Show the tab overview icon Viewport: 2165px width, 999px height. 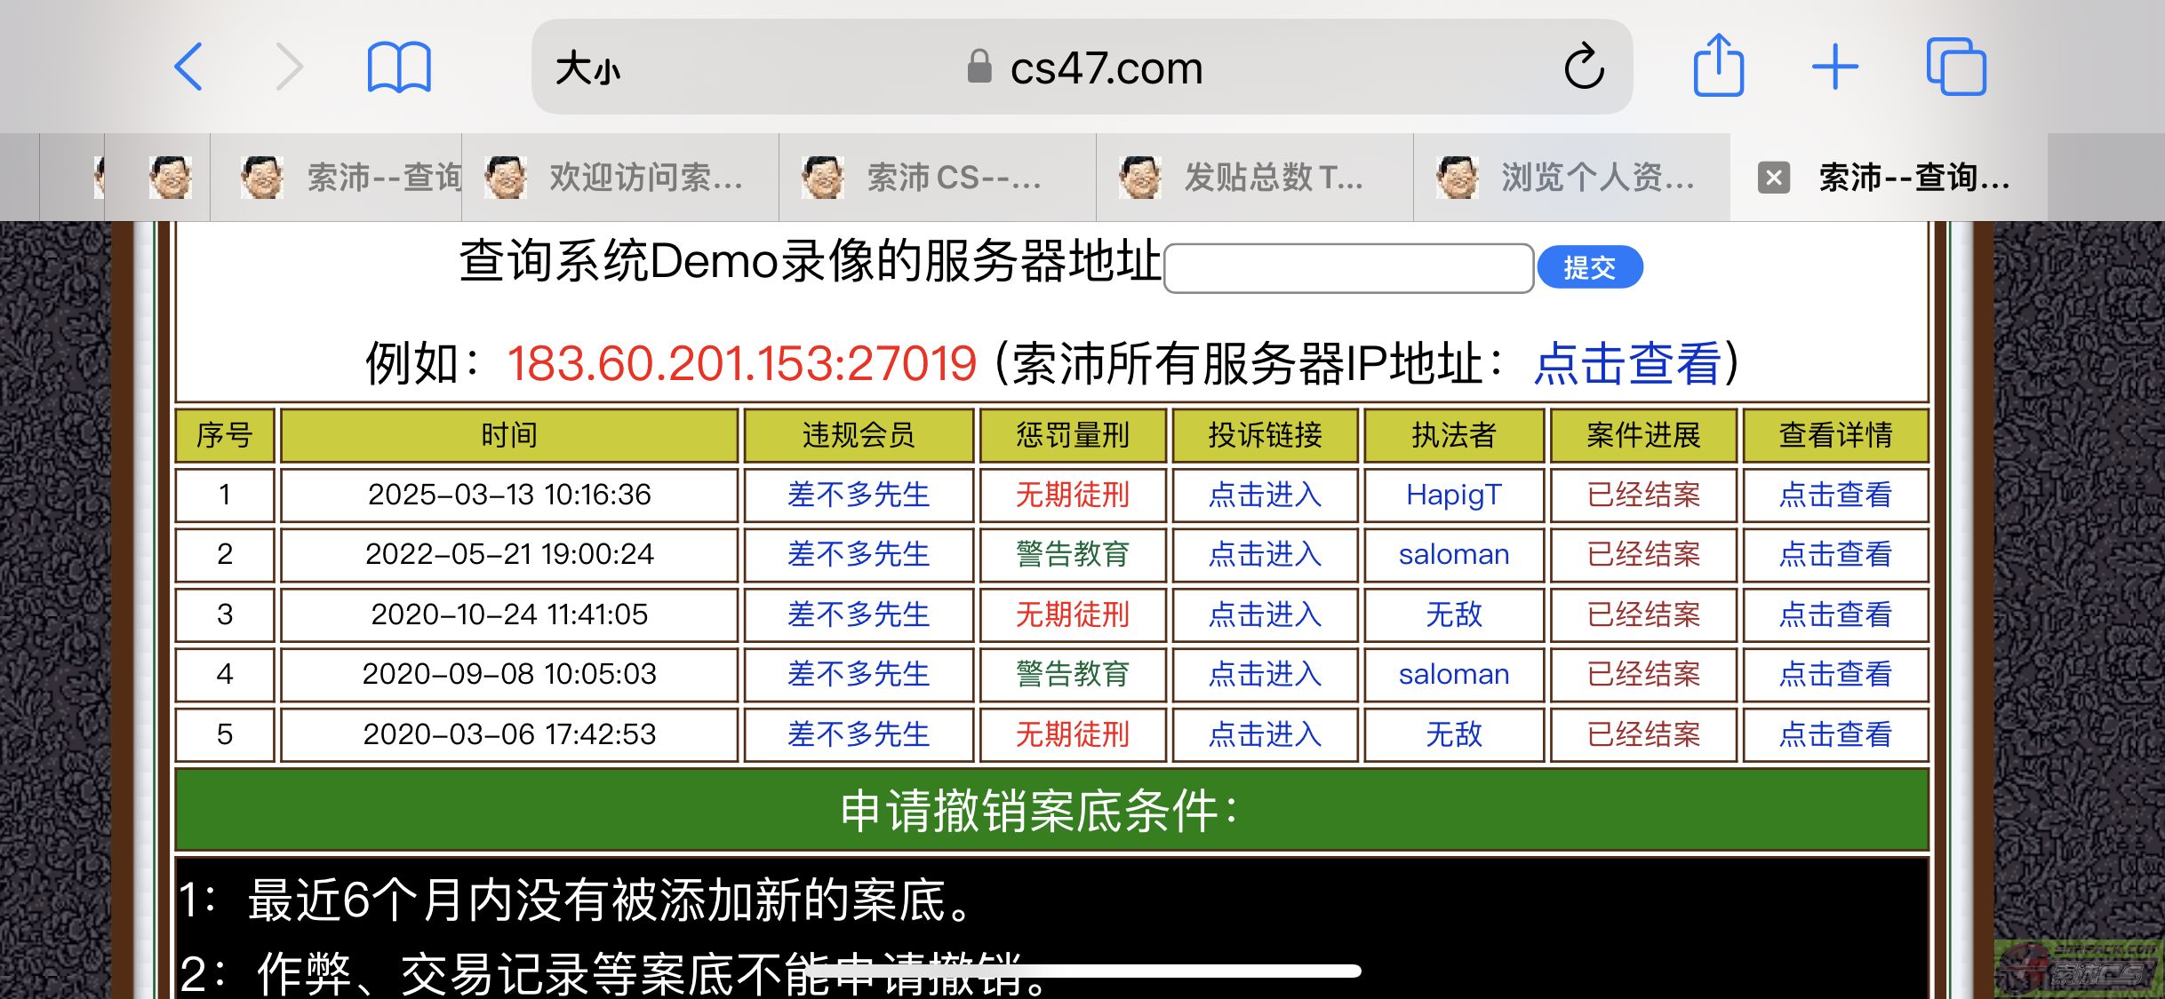tap(1955, 67)
